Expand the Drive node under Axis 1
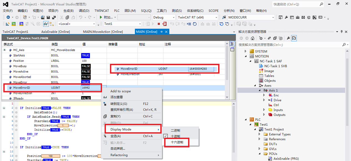The width and height of the screenshot is (351, 161). click(x=264, y=100)
